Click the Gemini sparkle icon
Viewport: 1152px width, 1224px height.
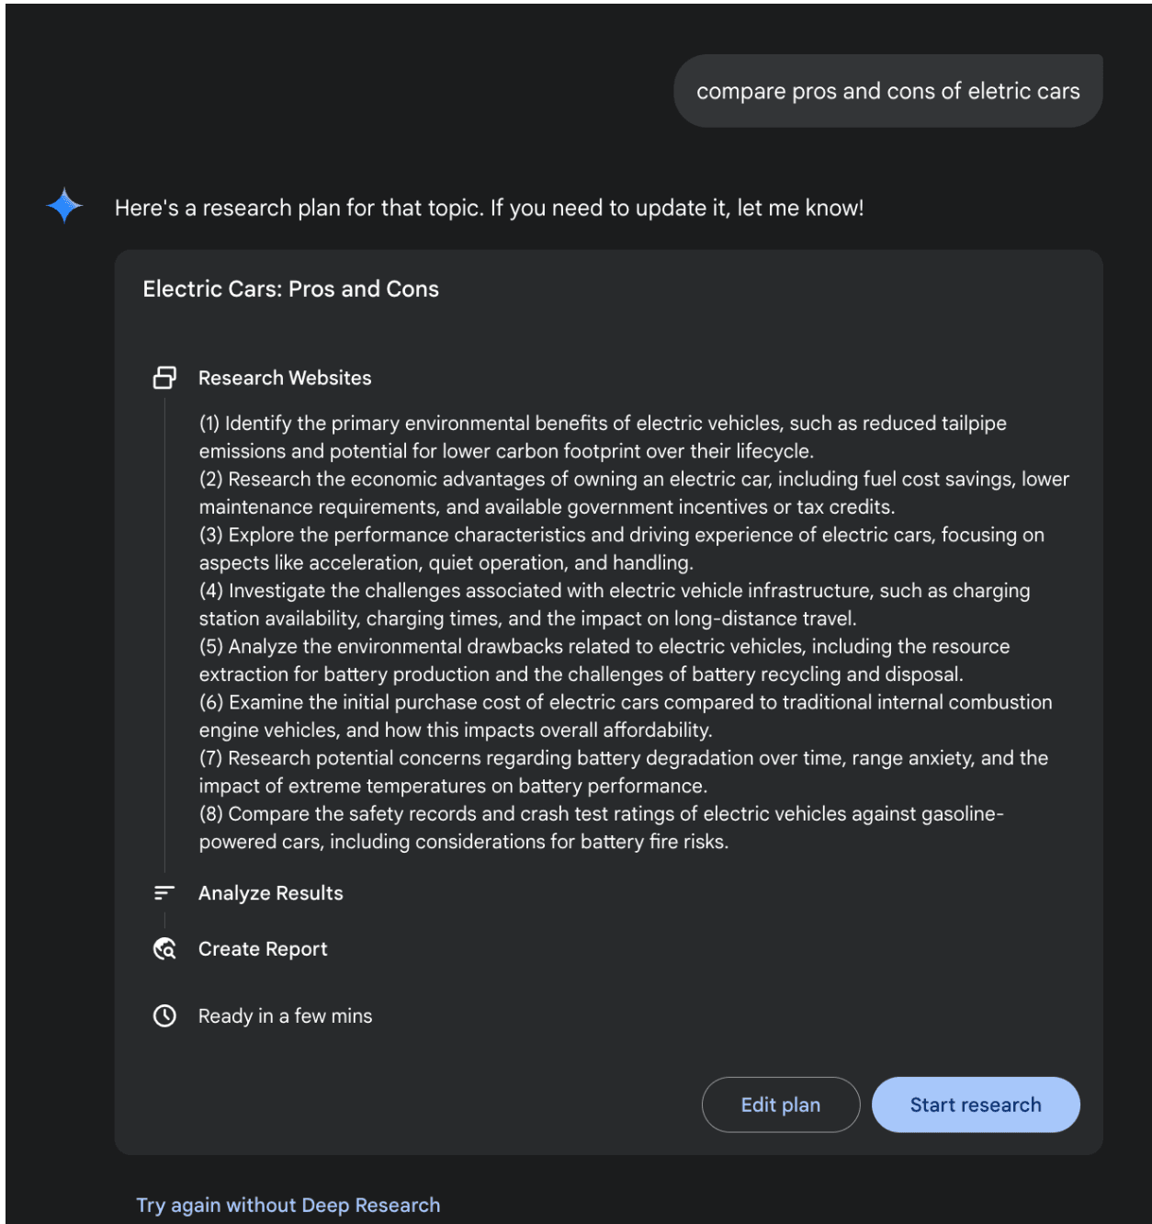tap(64, 206)
